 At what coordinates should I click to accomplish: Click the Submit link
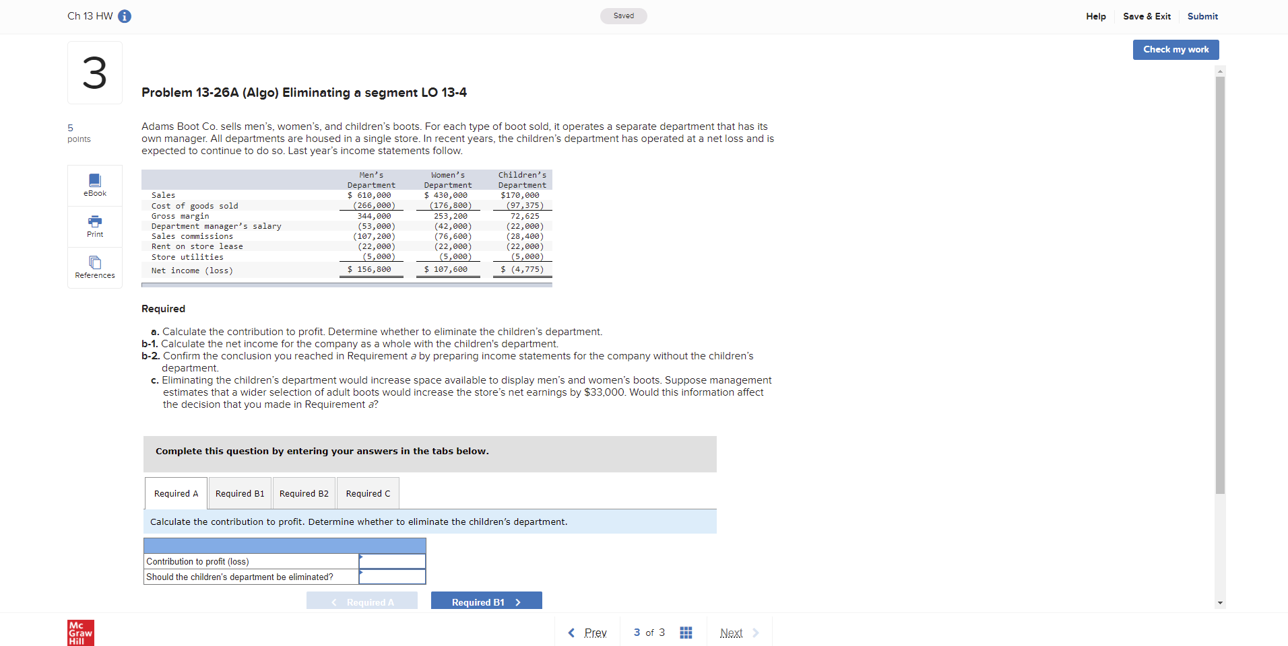coord(1202,16)
